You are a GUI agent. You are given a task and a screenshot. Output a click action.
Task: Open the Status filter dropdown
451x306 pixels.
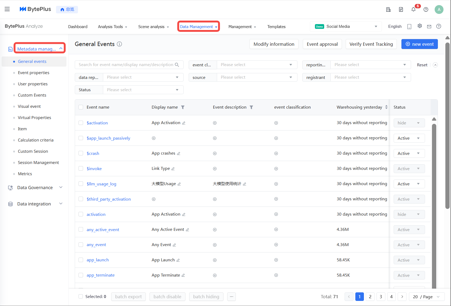click(143, 90)
